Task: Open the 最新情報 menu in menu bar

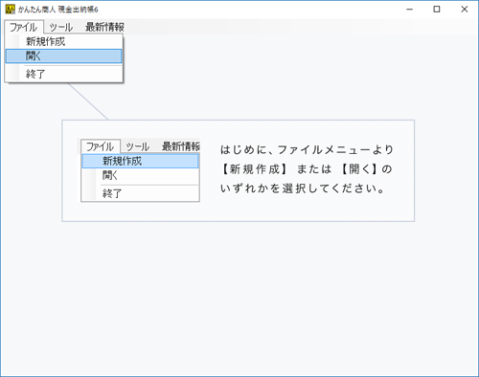Action: [104, 27]
